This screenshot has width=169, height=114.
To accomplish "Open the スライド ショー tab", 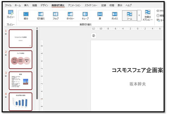I will click(x=91, y=5).
